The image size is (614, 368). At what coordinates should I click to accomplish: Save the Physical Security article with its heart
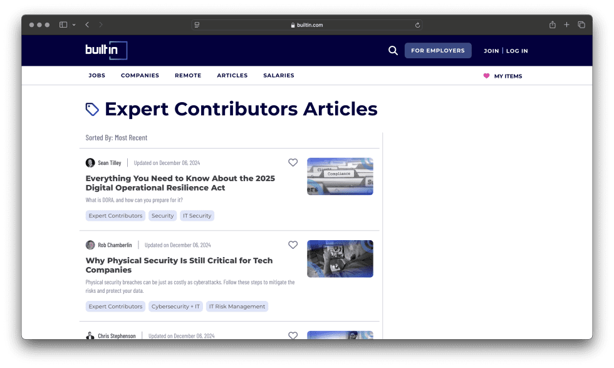tap(293, 244)
